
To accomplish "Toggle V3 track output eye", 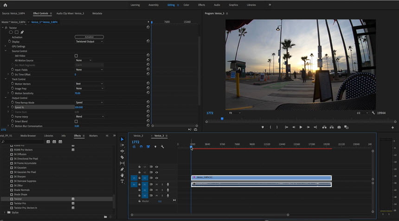I will 156,167.
